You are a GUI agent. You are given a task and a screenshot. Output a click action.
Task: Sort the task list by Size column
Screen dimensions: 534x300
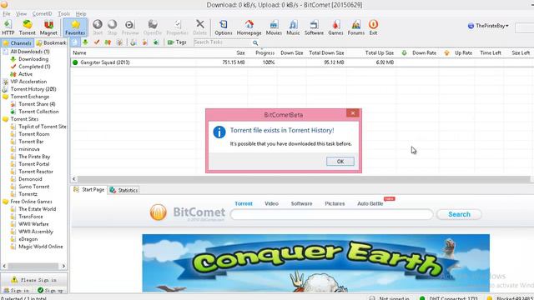click(x=240, y=52)
